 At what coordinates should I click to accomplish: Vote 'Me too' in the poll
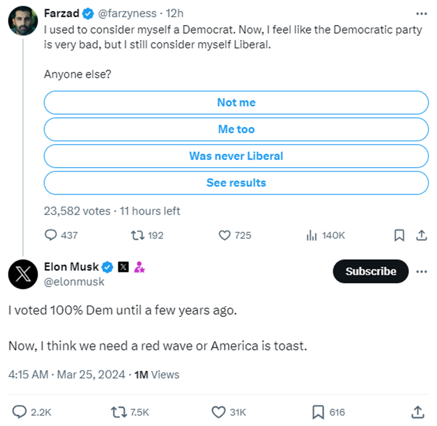236,129
